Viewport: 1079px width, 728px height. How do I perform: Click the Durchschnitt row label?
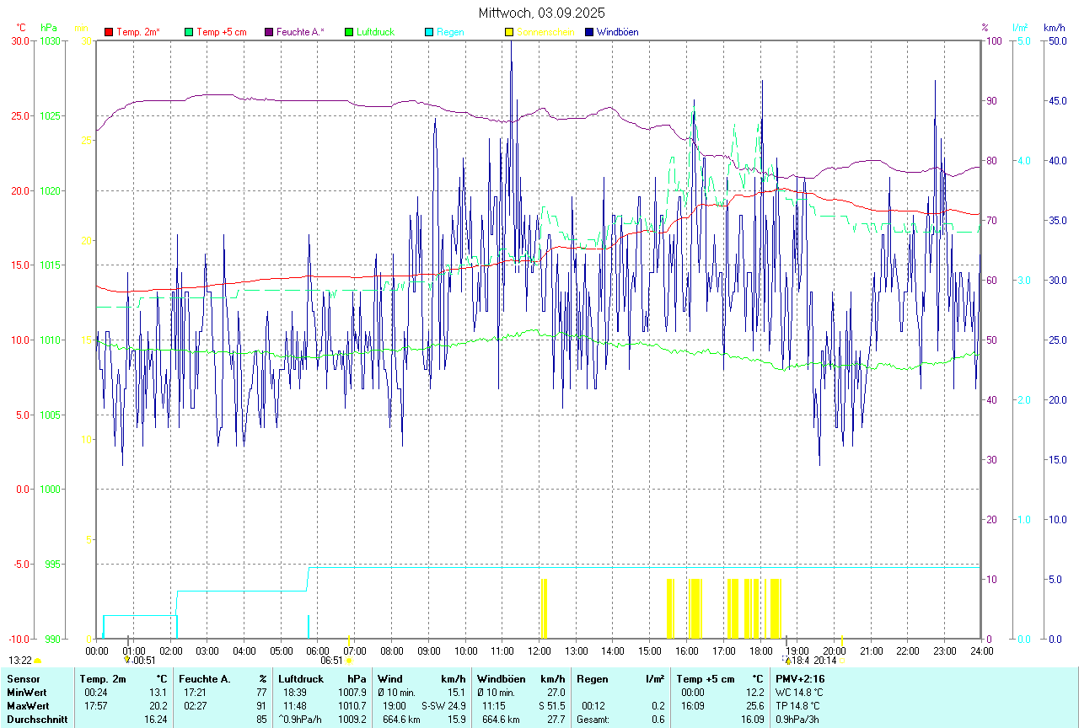[33, 719]
